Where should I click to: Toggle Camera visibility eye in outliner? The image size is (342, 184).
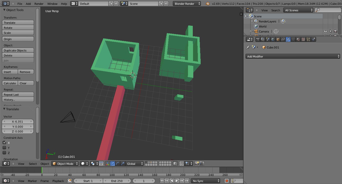[x=326, y=32]
